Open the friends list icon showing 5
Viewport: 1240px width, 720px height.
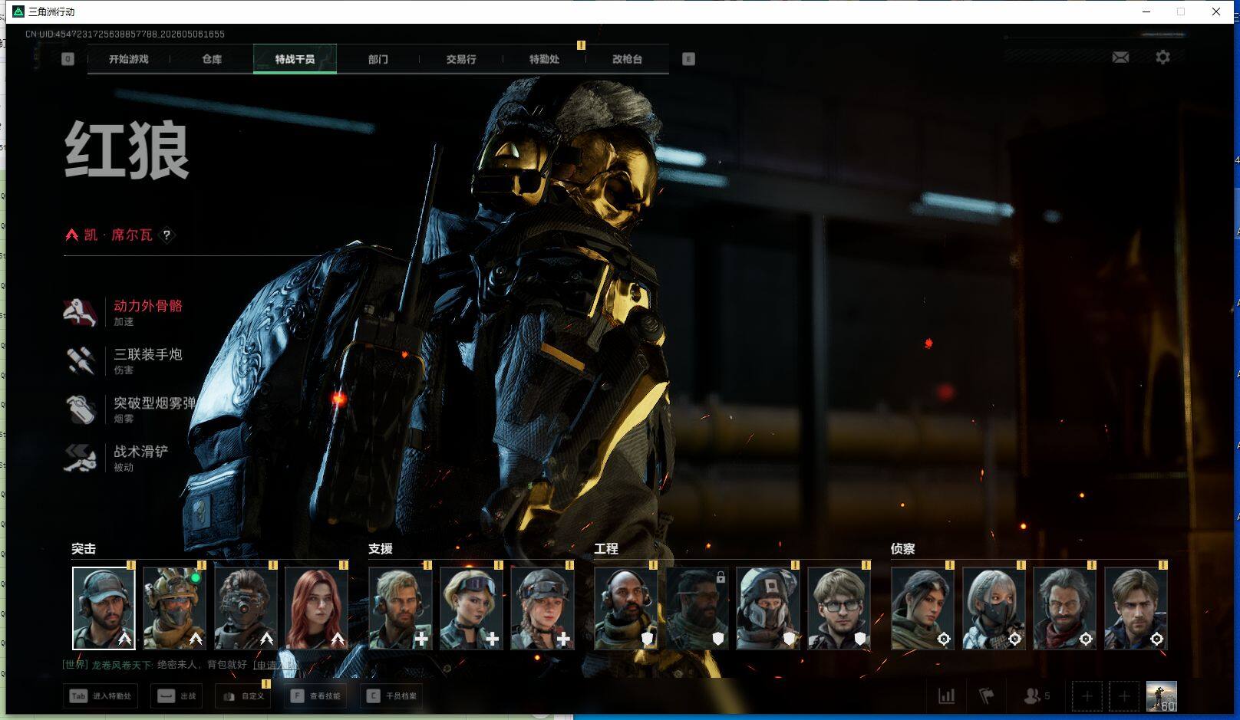pyautogui.click(x=1037, y=696)
